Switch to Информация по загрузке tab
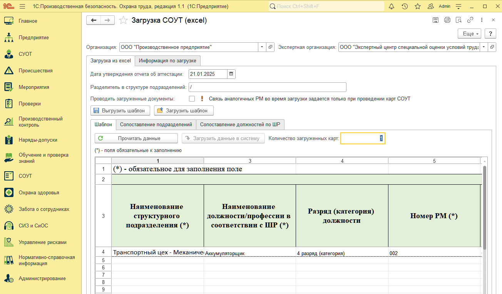The image size is (502, 294). 167,61
